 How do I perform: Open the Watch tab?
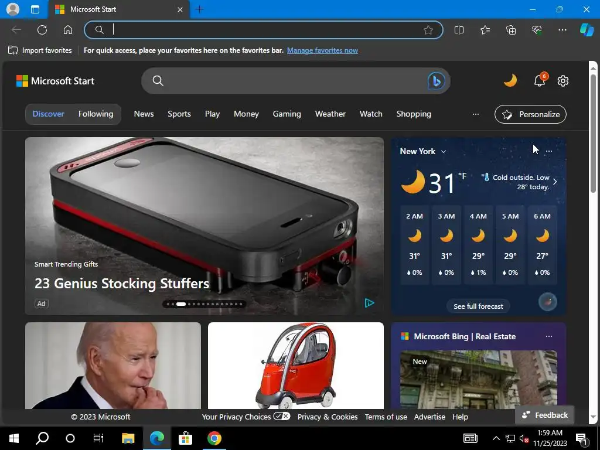point(371,114)
